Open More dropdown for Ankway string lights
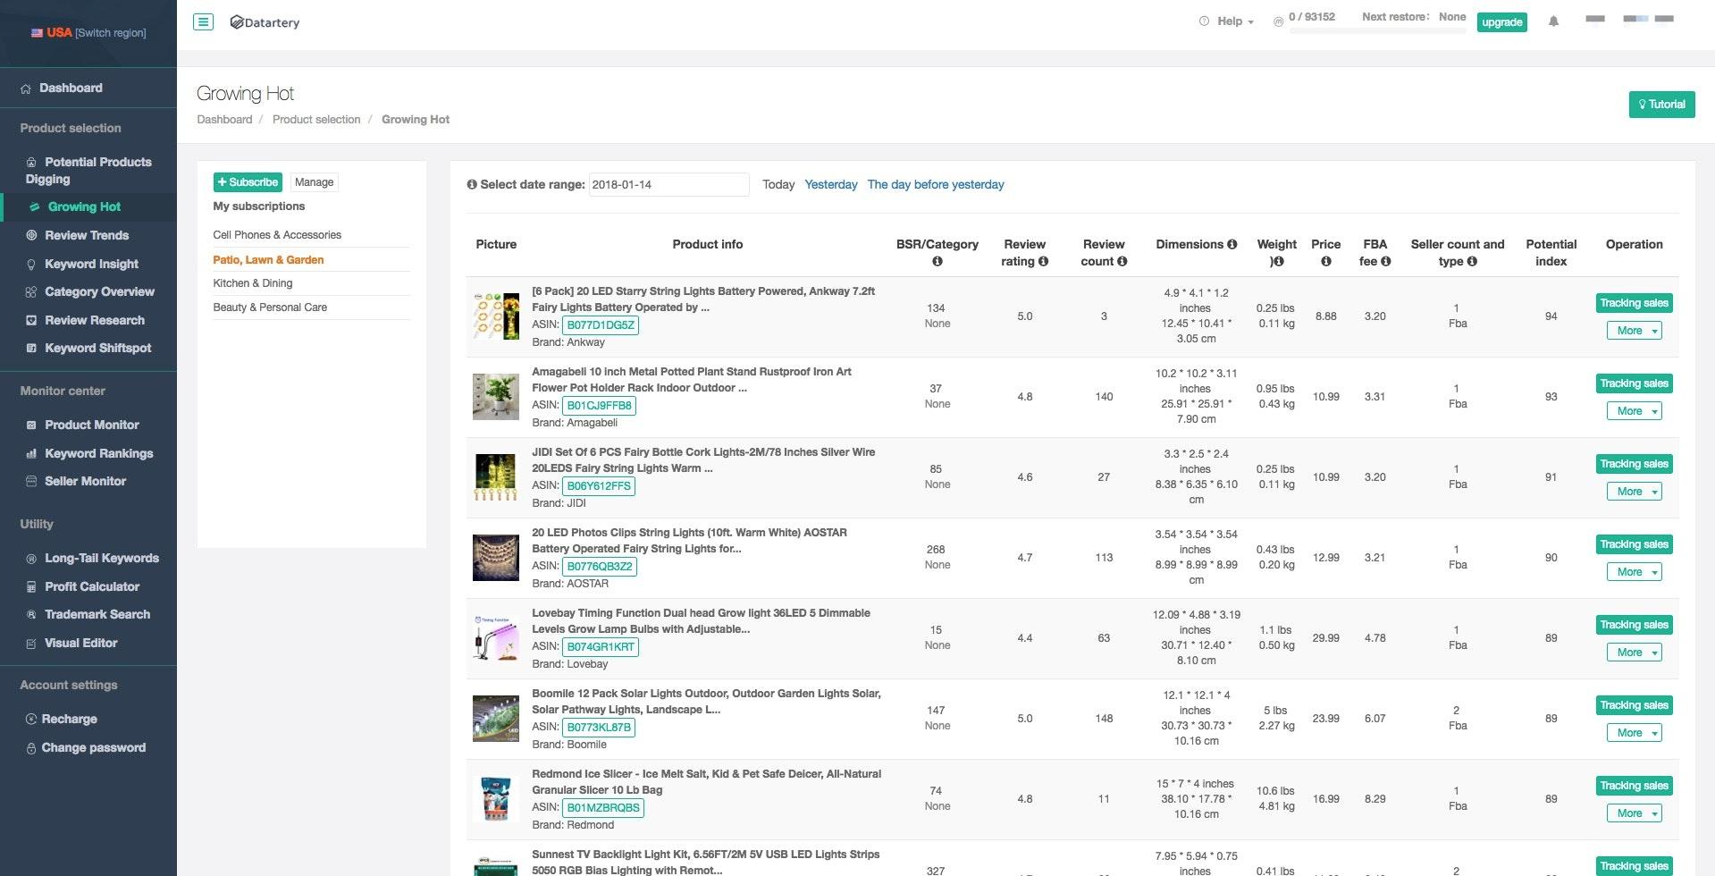 (1634, 331)
